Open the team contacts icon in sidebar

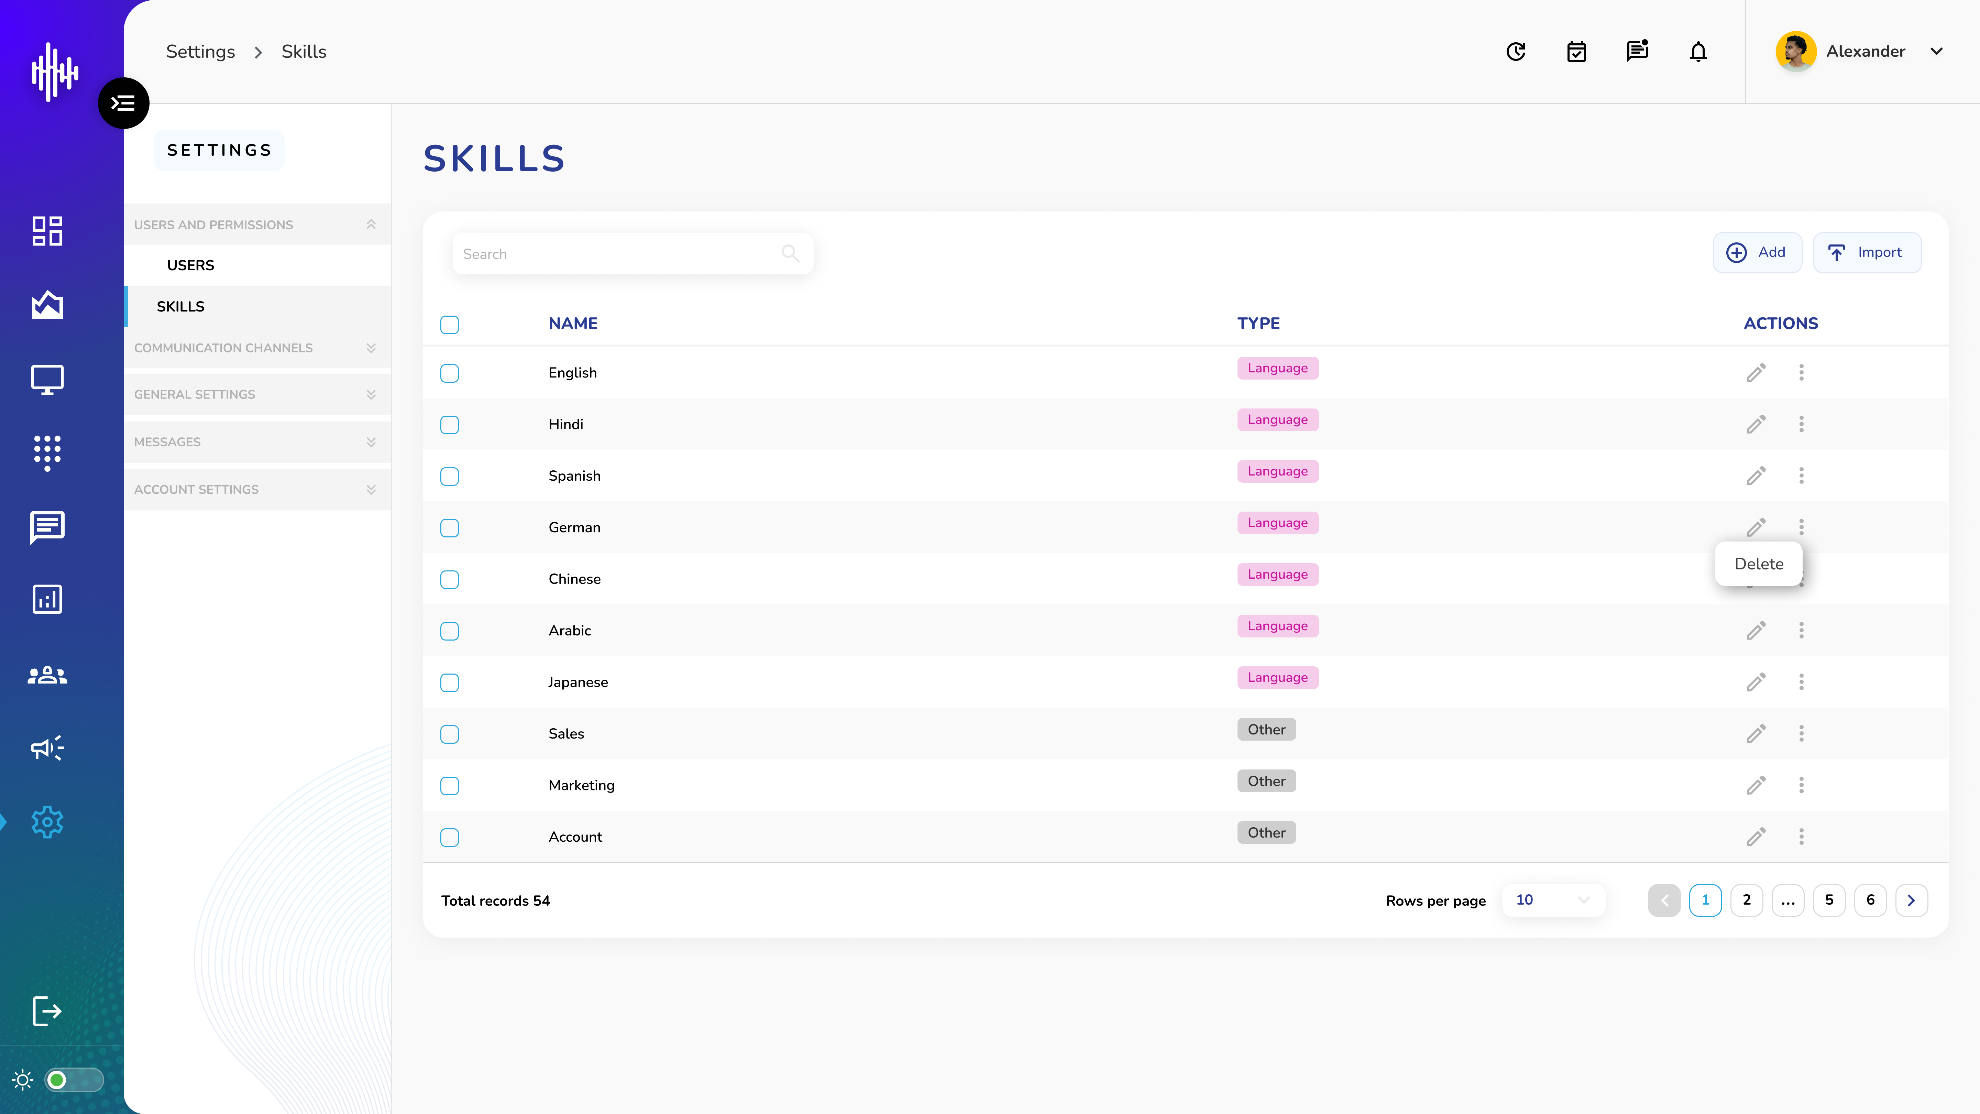coord(47,675)
